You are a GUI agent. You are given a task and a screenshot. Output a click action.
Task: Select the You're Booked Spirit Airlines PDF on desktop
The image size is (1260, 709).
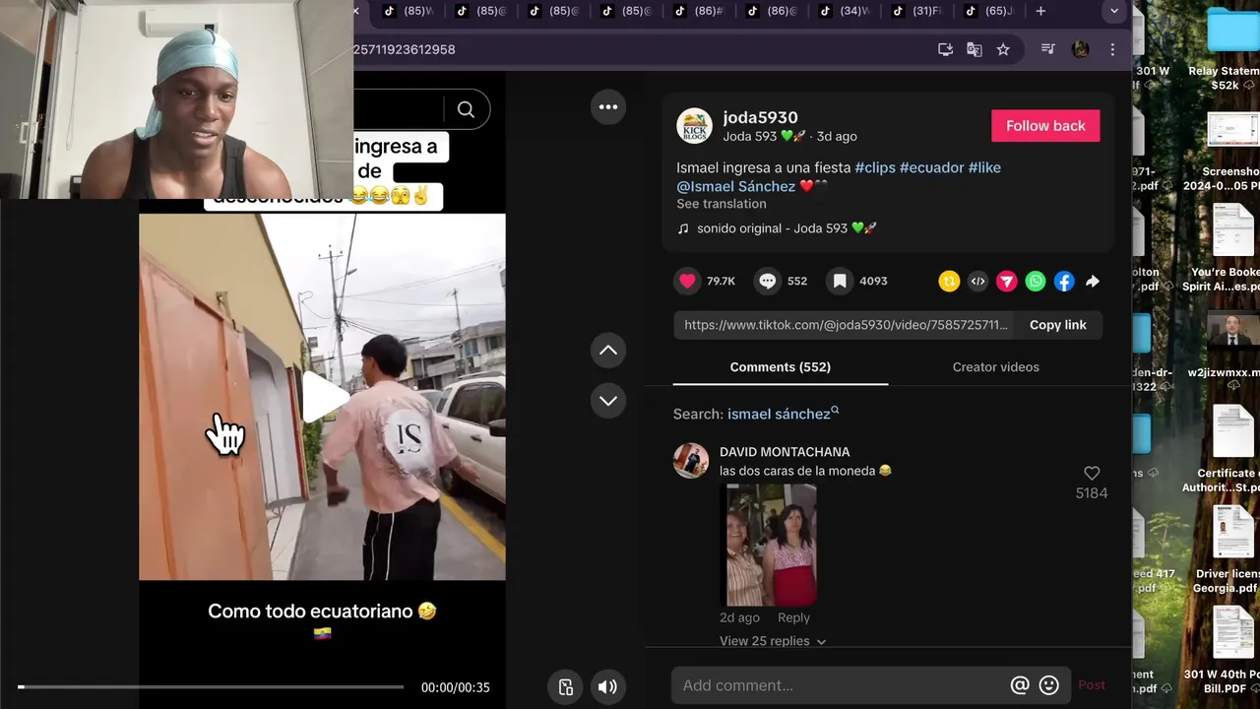1228,248
